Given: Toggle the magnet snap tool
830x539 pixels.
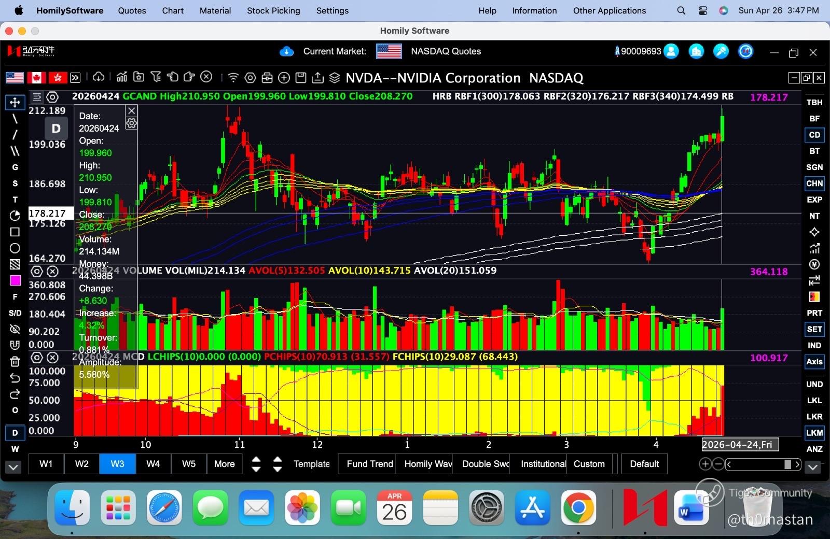Looking at the screenshot, I should [15, 345].
